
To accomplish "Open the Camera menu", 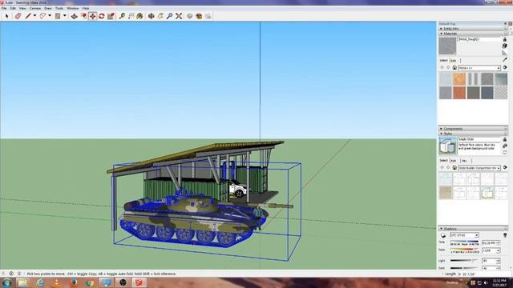I will click(x=35, y=8).
